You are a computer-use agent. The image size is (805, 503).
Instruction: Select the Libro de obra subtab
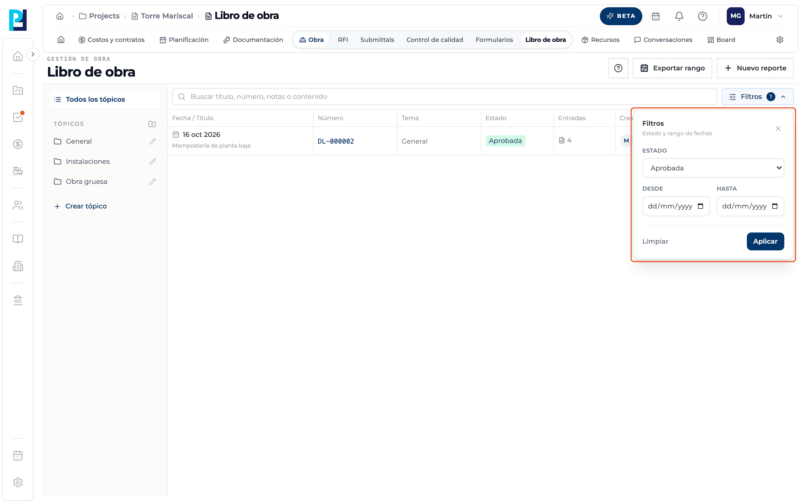coord(545,40)
